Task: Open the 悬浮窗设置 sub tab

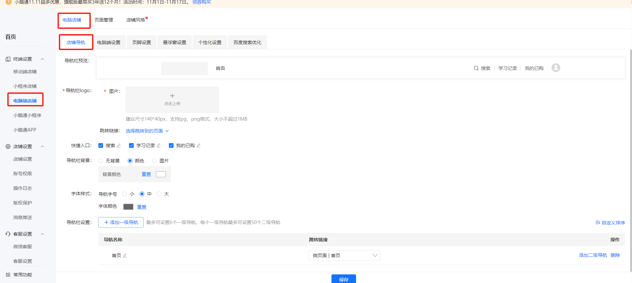Action: (175, 42)
